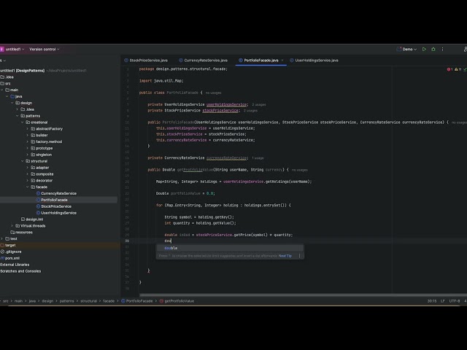Click getPortfolioValue in the breadcrumb bar
The height and width of the screenshot is (350, 467).
(x=178, y=300)
